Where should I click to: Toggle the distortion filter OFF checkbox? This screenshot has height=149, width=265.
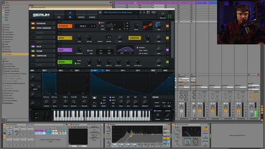pyautogui.click(x=99, y=23)
